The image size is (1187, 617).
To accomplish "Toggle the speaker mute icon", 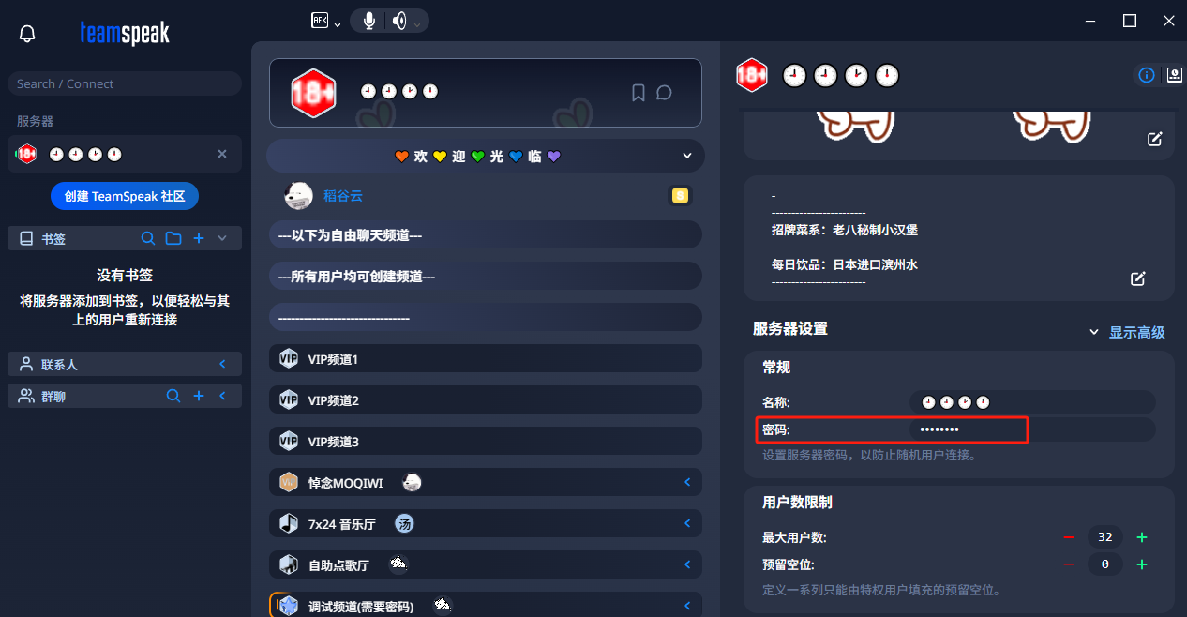I will click(x=399, y=21).
